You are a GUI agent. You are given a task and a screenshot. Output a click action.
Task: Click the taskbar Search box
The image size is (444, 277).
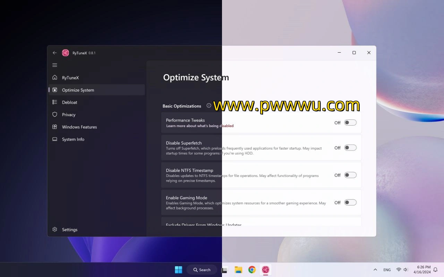202,270
